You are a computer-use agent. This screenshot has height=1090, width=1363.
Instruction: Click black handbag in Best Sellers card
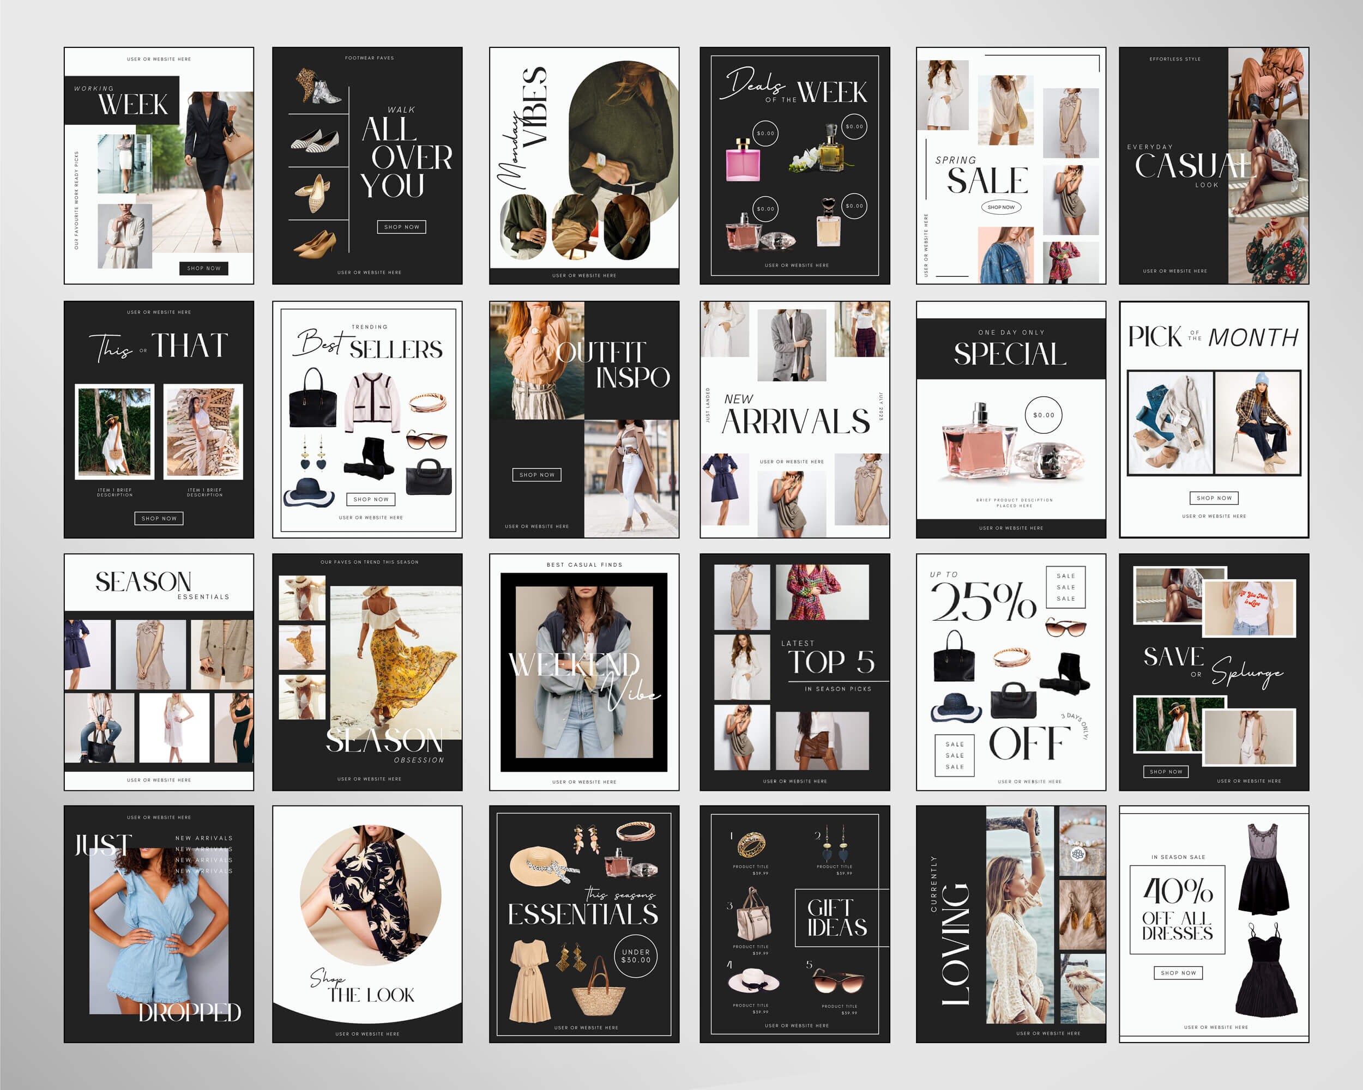pos(312,398)
